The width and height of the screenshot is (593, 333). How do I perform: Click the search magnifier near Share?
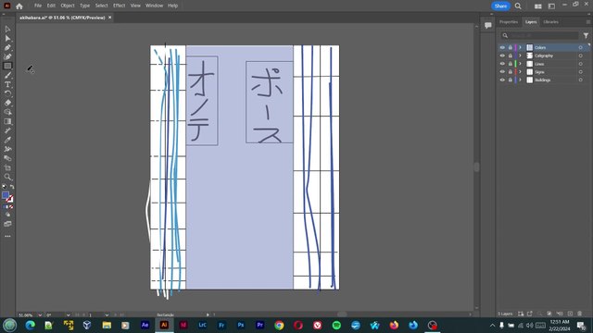(x=518, y=6)
